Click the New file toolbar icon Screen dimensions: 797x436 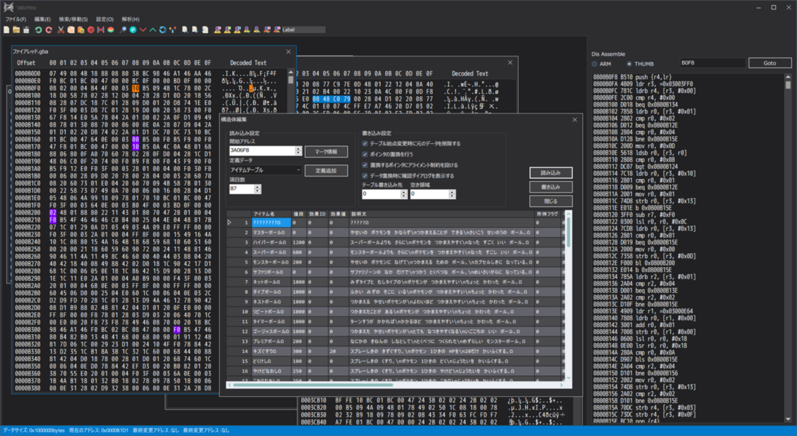click(x=6, y=29)
